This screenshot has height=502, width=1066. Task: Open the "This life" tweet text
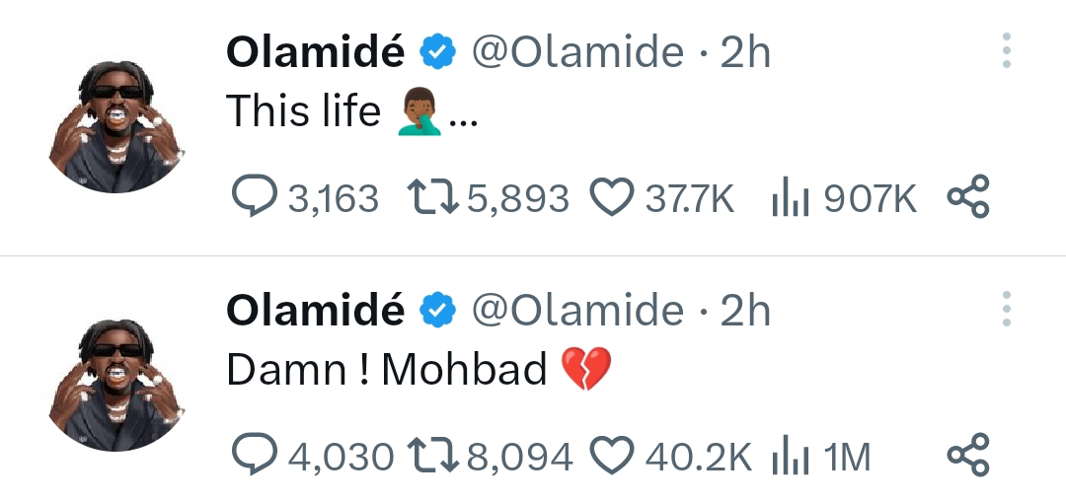coord(303,111)
